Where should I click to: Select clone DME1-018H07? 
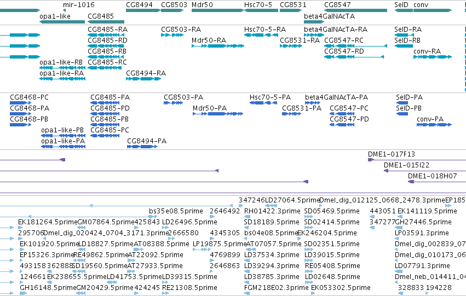click(432, 176)
